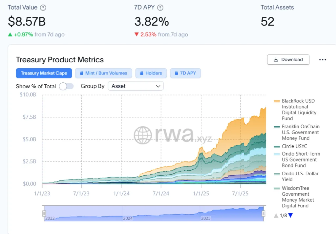Click the Download button
Screen dimensions: 336x234
(288, 59)
